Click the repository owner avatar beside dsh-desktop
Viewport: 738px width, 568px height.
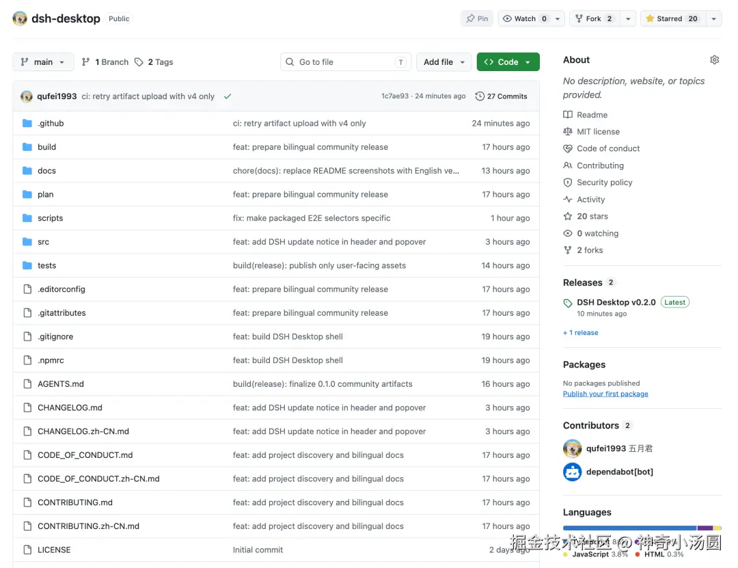[20, 18]
